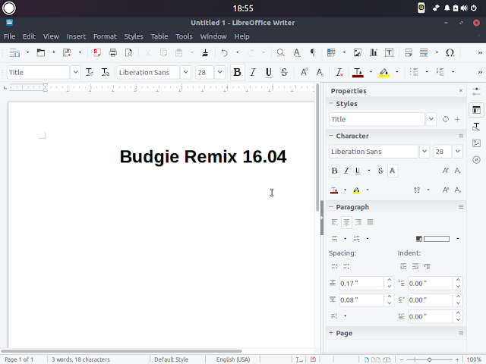Click Sidebar Settings icon at top right
The height and width of the screenshot is (364, 486).
476,92
